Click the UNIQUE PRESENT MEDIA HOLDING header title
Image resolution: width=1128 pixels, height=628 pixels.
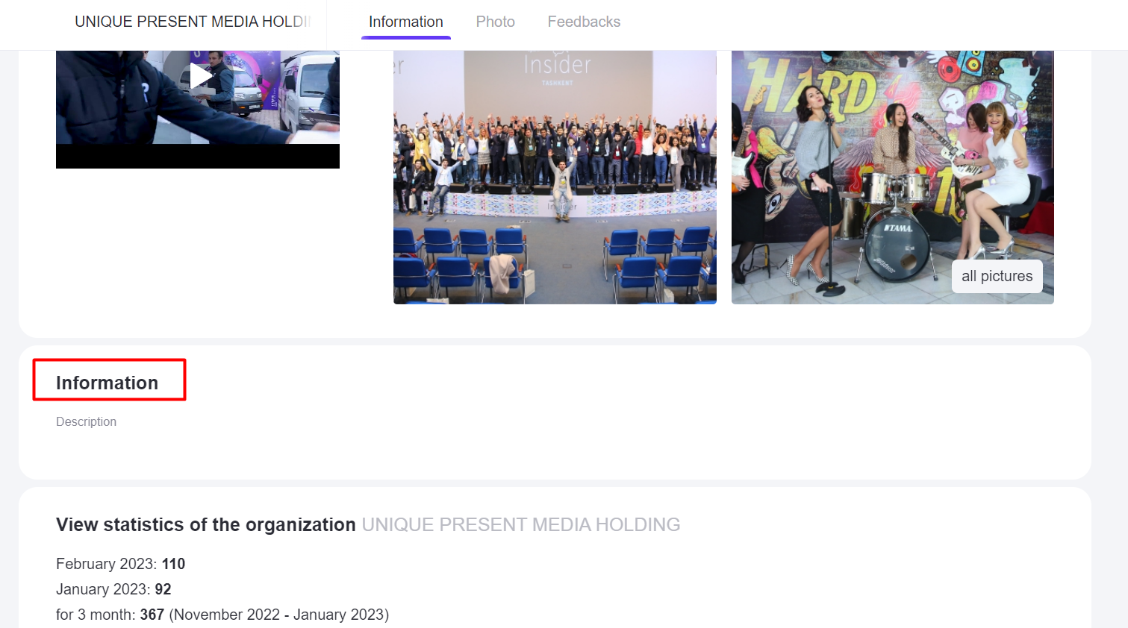pos(193,22)
